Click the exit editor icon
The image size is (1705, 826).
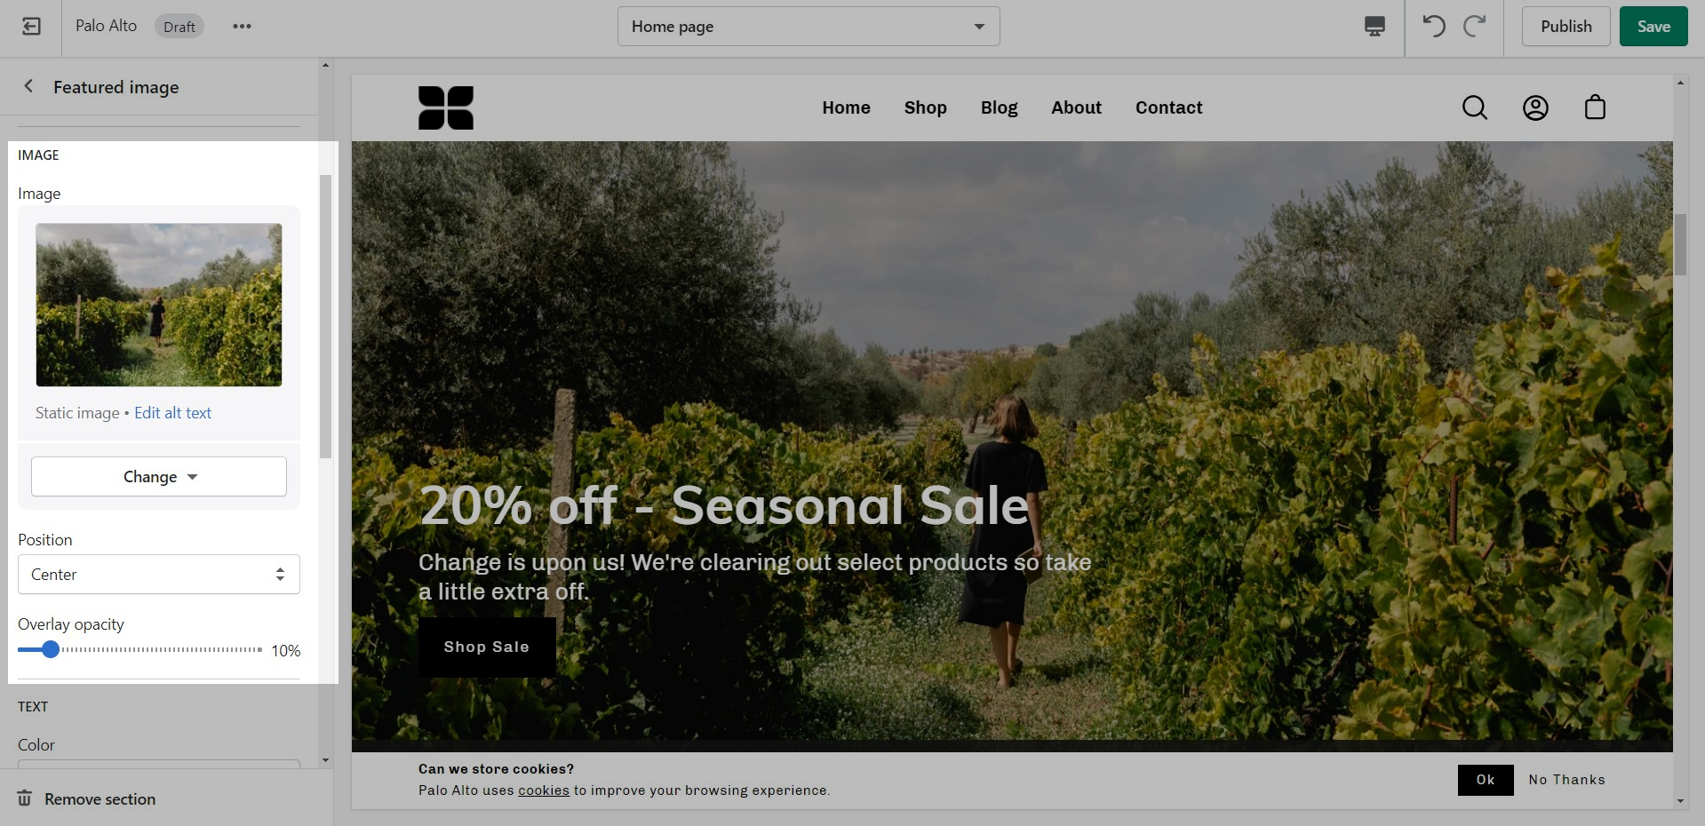[x=31, y=27]
